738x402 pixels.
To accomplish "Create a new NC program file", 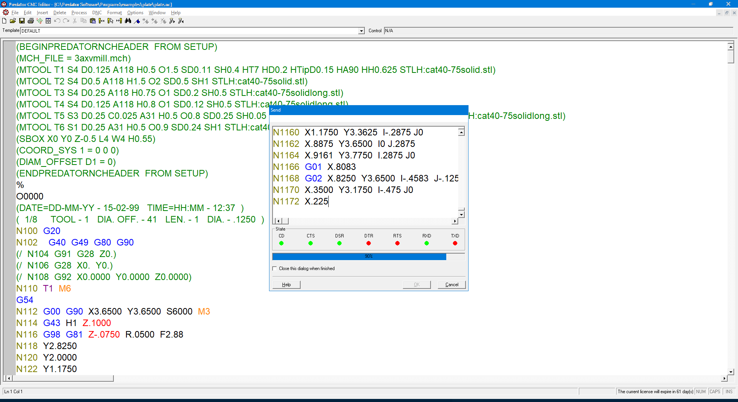I will click(x=4, y=21).
